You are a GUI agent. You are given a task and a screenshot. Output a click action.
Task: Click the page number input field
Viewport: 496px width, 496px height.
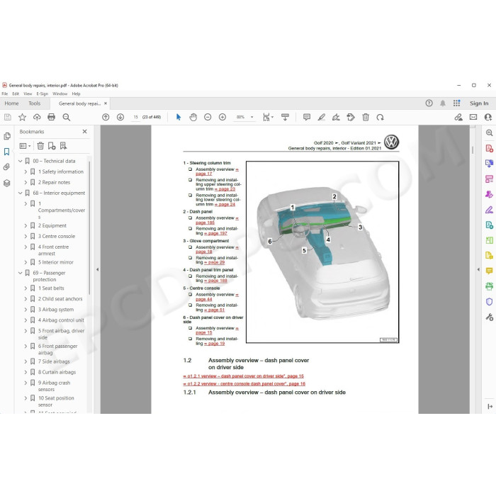tap(136, 118)
